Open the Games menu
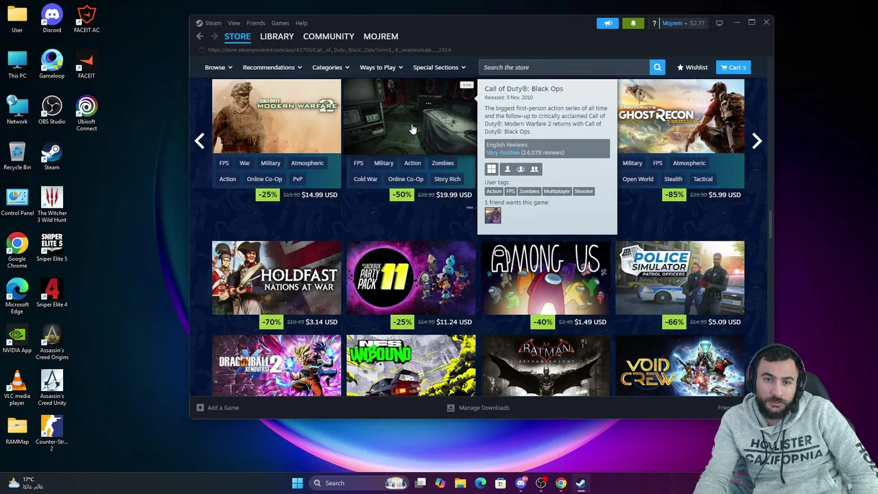 (x=280, y=23)
